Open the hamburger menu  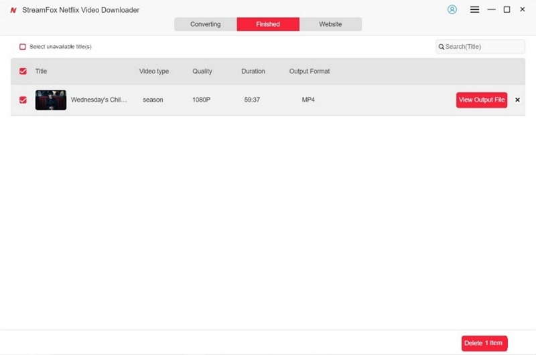point(474,9)
